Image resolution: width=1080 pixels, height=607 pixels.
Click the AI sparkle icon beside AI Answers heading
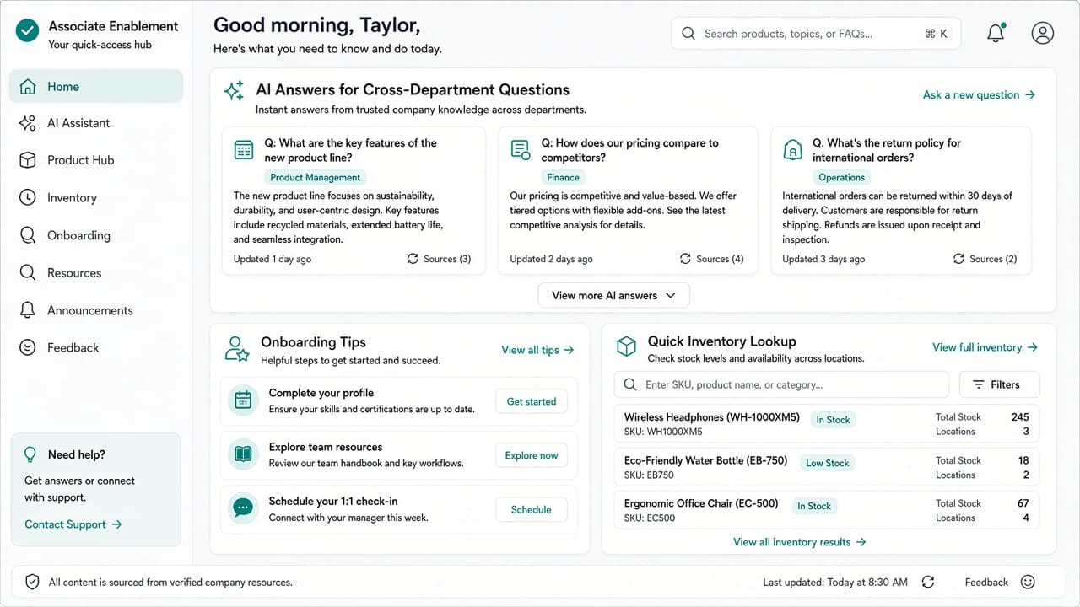click(x=234, y=91)
